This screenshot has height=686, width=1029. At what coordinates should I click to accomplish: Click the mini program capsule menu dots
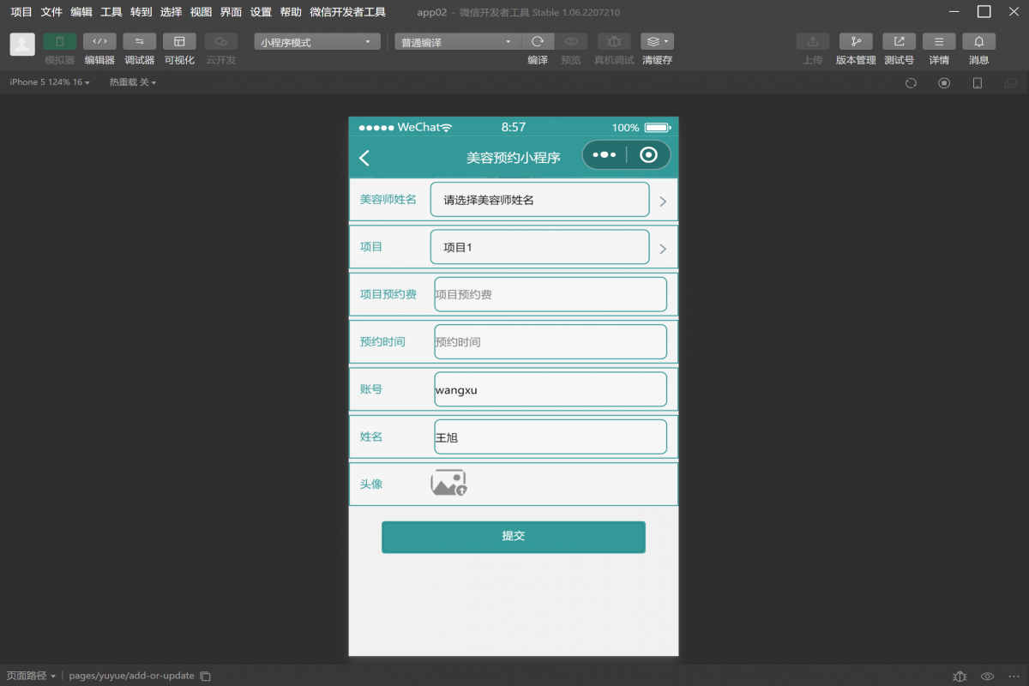604,155
